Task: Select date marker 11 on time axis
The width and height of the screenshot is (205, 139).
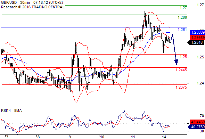Action: point(133,137)
